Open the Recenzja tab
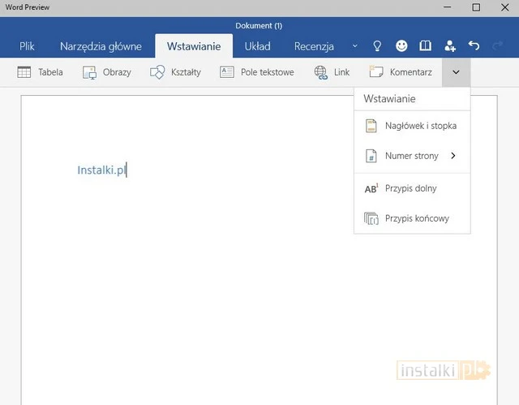 (314, 46)
